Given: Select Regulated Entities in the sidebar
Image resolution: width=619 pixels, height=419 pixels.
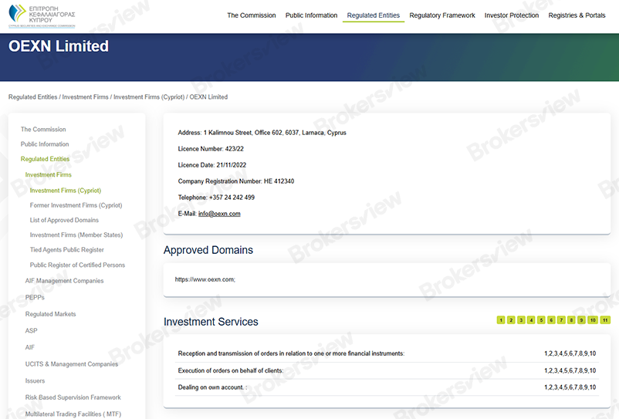Looking at the screenshot, I should [45, 159].
